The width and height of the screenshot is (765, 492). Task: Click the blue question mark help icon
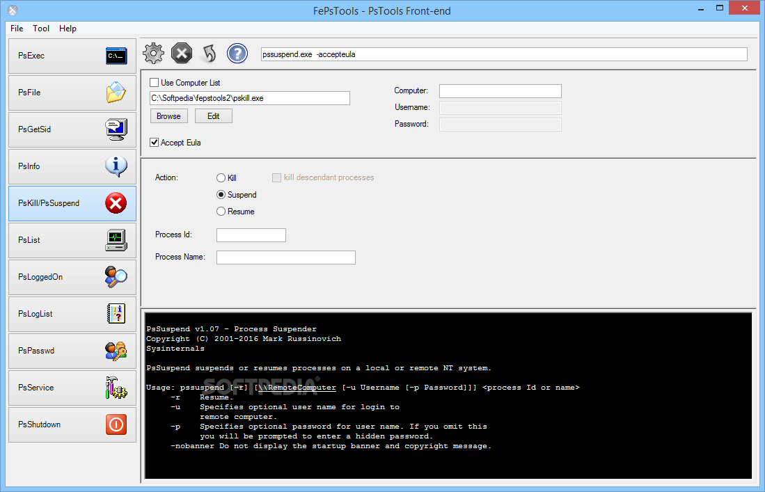click(x=237, y=54)
